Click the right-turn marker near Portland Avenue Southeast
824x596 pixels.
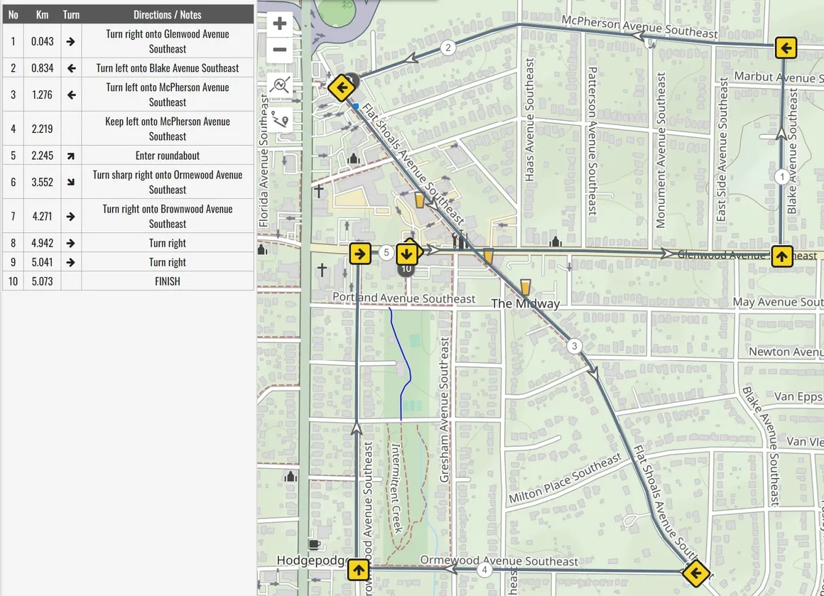(359, 252)
